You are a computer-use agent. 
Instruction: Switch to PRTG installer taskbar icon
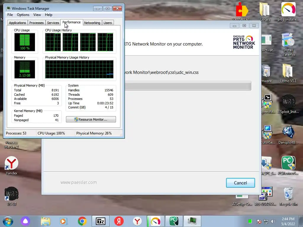tap(156, 221)
